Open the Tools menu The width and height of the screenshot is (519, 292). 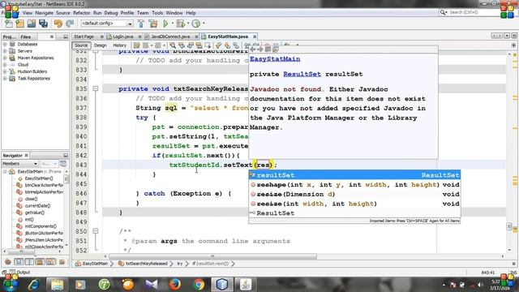(157, 13)
